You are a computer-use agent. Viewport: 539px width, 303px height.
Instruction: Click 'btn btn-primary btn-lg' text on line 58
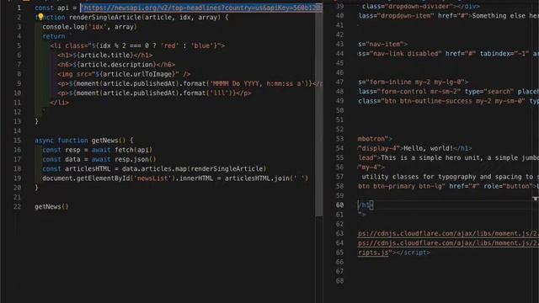[399, 186]
